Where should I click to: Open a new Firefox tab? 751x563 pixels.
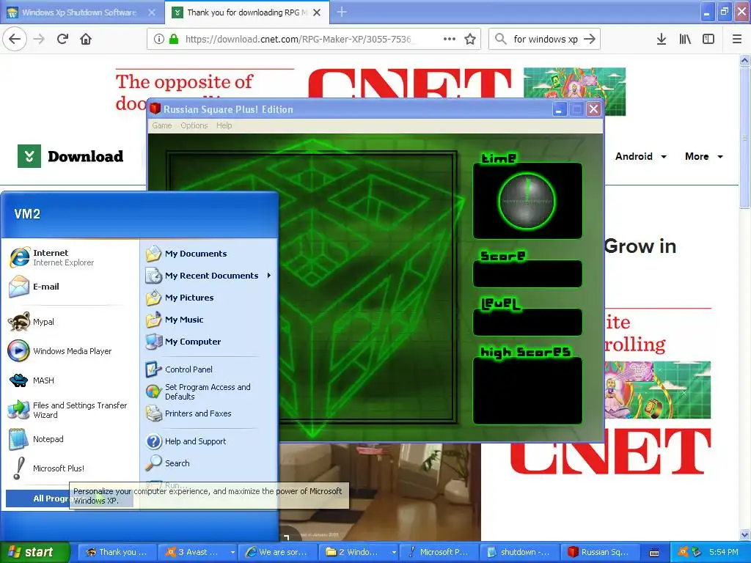coord(342,12)
